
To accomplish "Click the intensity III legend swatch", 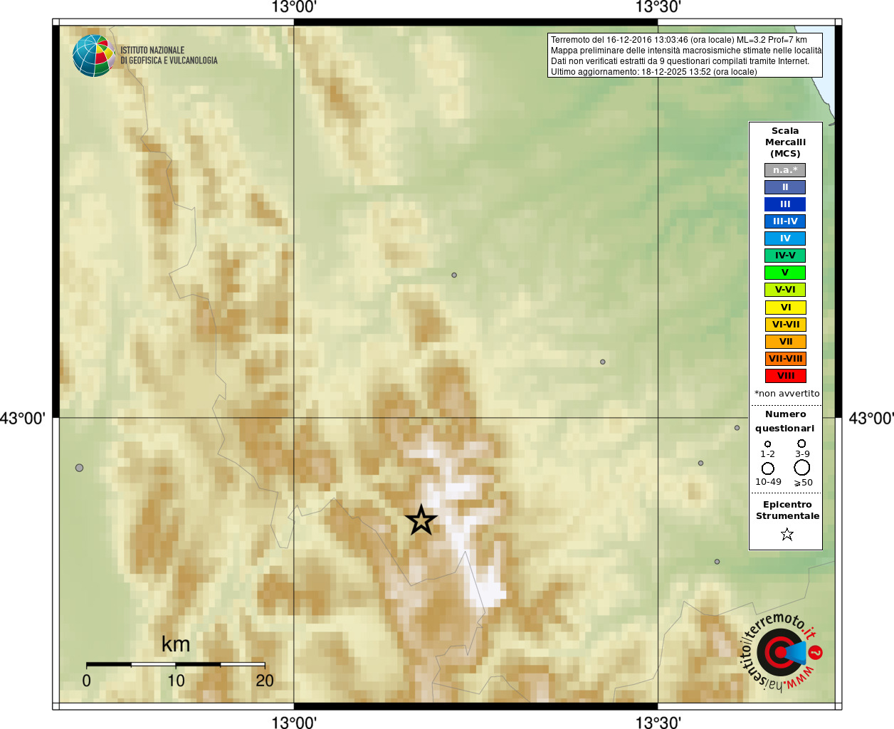I will [785, 204].
